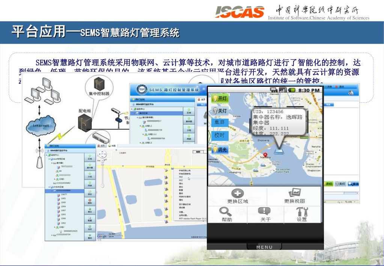Click the 查询 search button in the back window
The width and height of the screenshot is (384, 266).
(353, 184)
